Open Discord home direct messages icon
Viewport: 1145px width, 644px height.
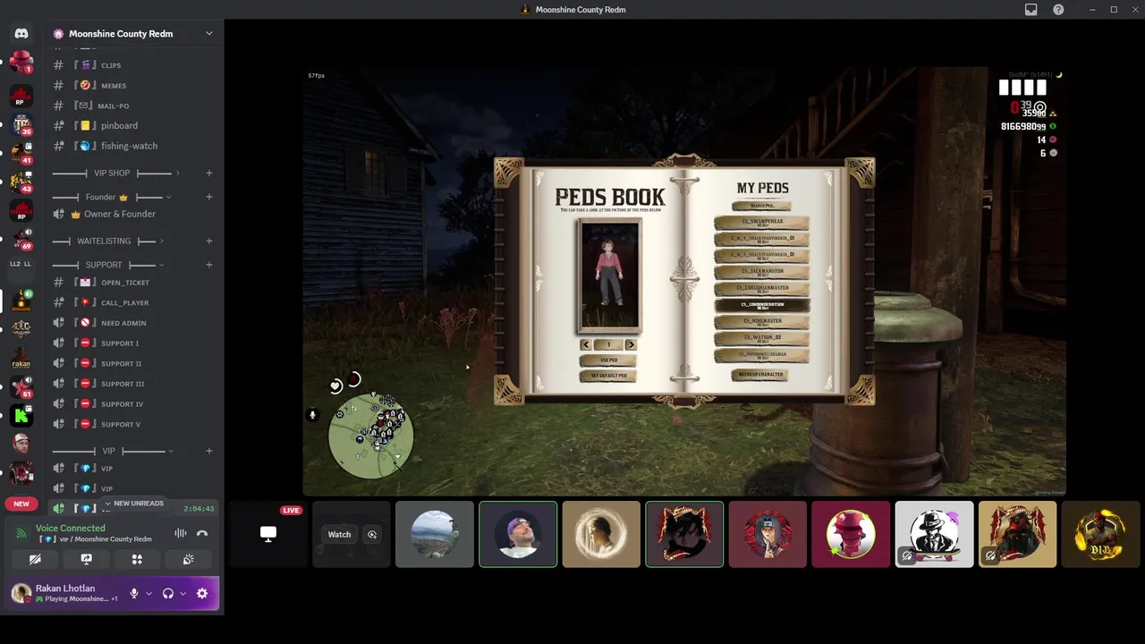pos(21,33)
